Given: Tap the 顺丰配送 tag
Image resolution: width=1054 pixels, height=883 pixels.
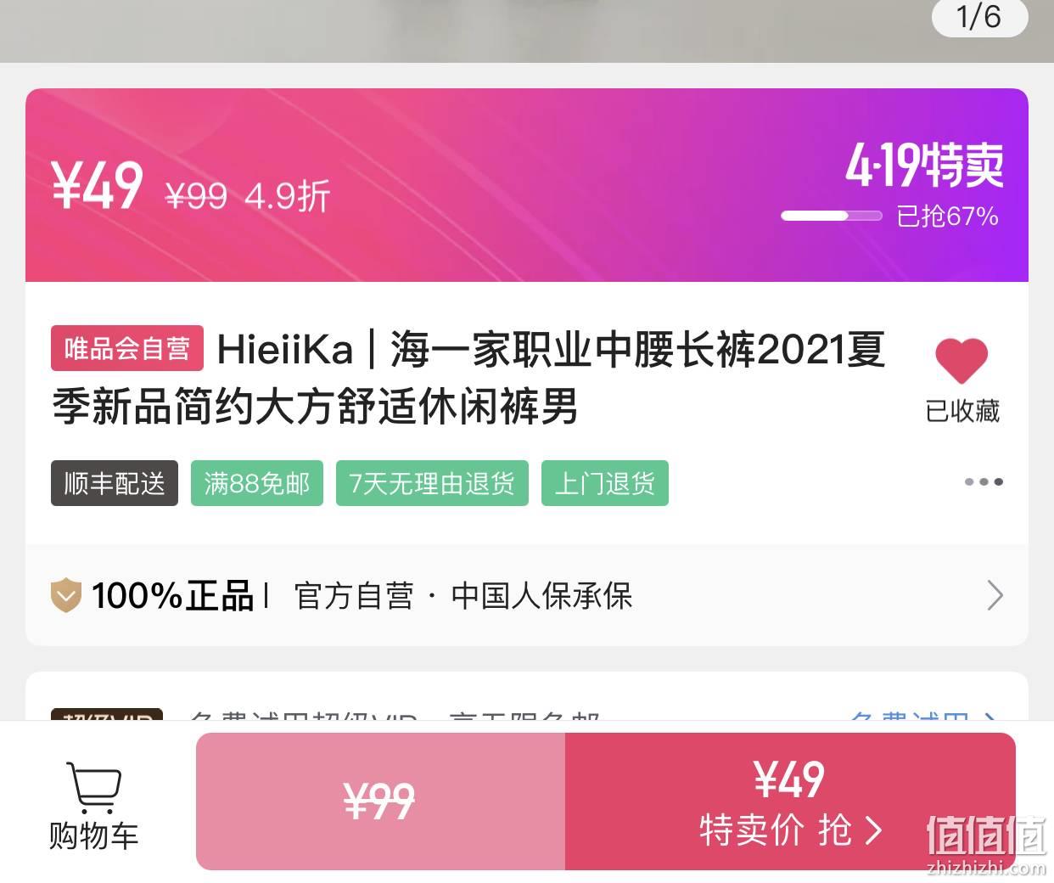Looking at the screenshot, I should coord(115,483).
